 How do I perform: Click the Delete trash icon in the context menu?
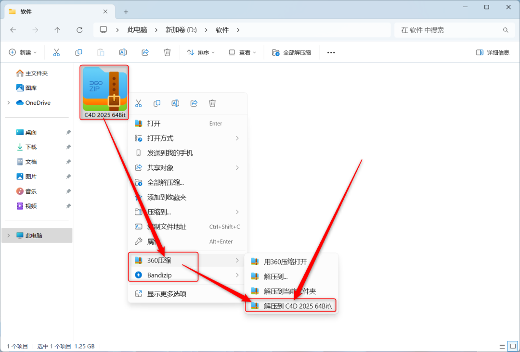click(212, 103)
